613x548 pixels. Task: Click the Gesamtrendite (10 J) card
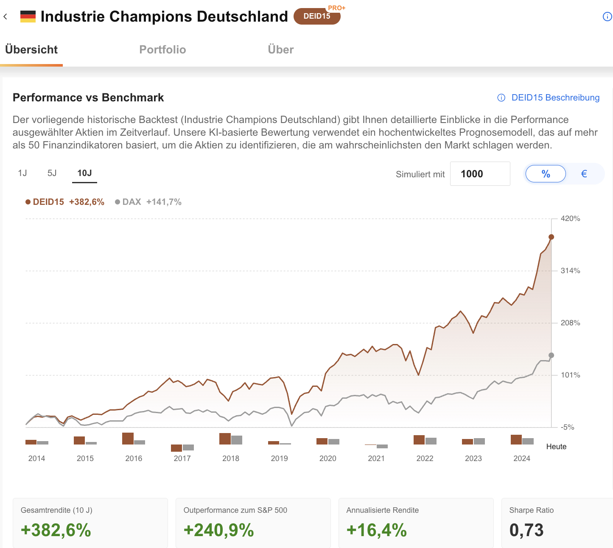(x=90, y=523)
